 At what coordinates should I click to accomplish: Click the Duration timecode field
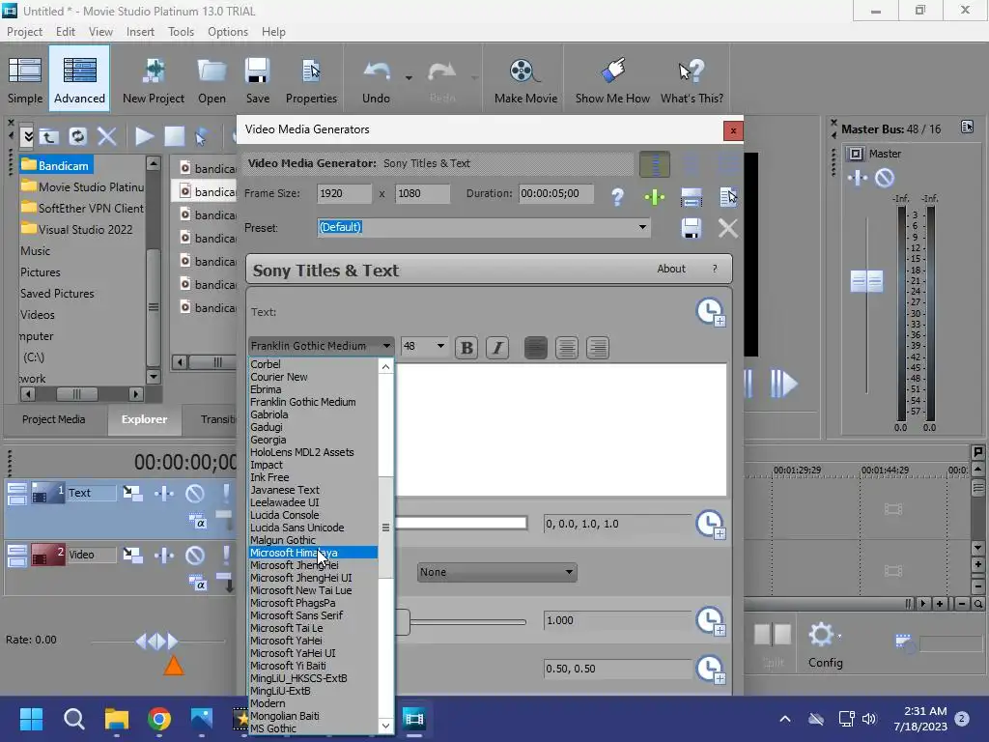tap(555, 193)
